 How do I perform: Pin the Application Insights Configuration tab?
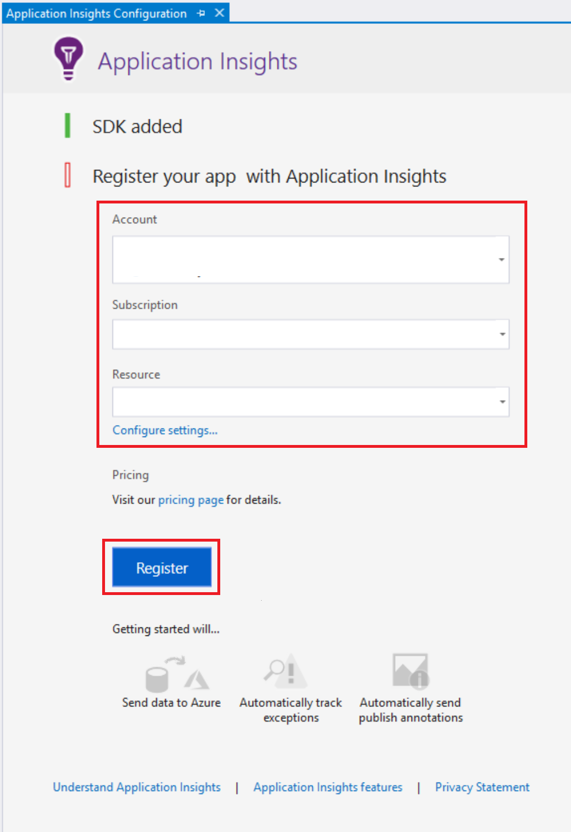pos(201,13)
